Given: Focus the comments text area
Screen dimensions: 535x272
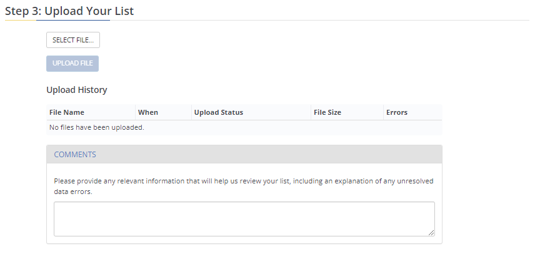Looking at the screenshot, I should click(x=244, y=218).
